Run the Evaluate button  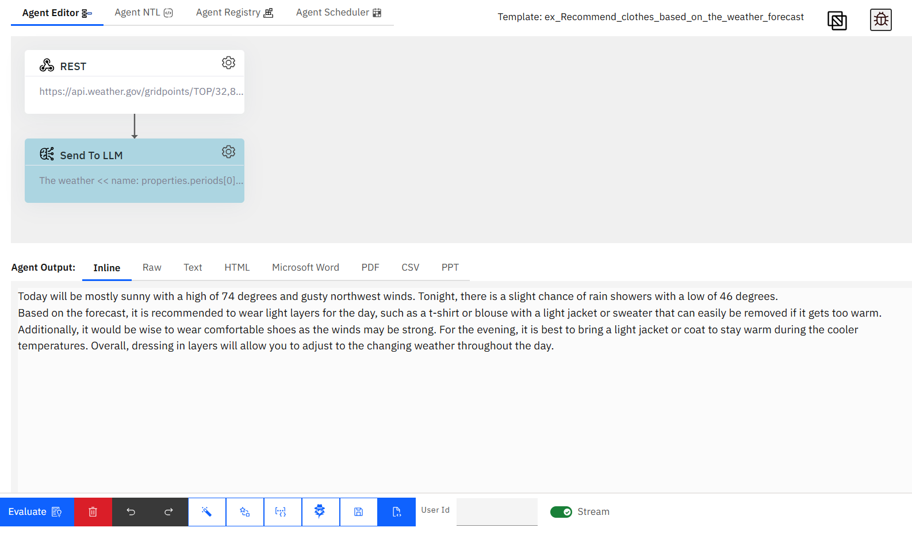(x=37, y=512)
